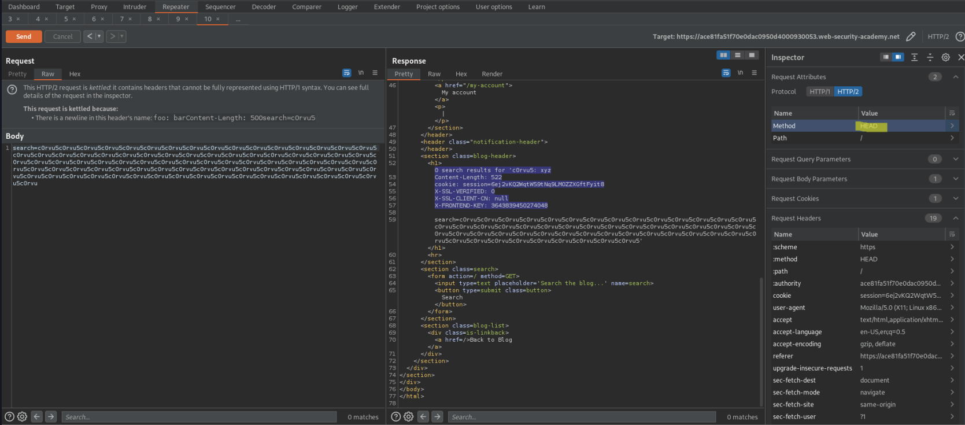Click the kettled message help icon
This screenshot has width=965, height=425.
[12, 90]
